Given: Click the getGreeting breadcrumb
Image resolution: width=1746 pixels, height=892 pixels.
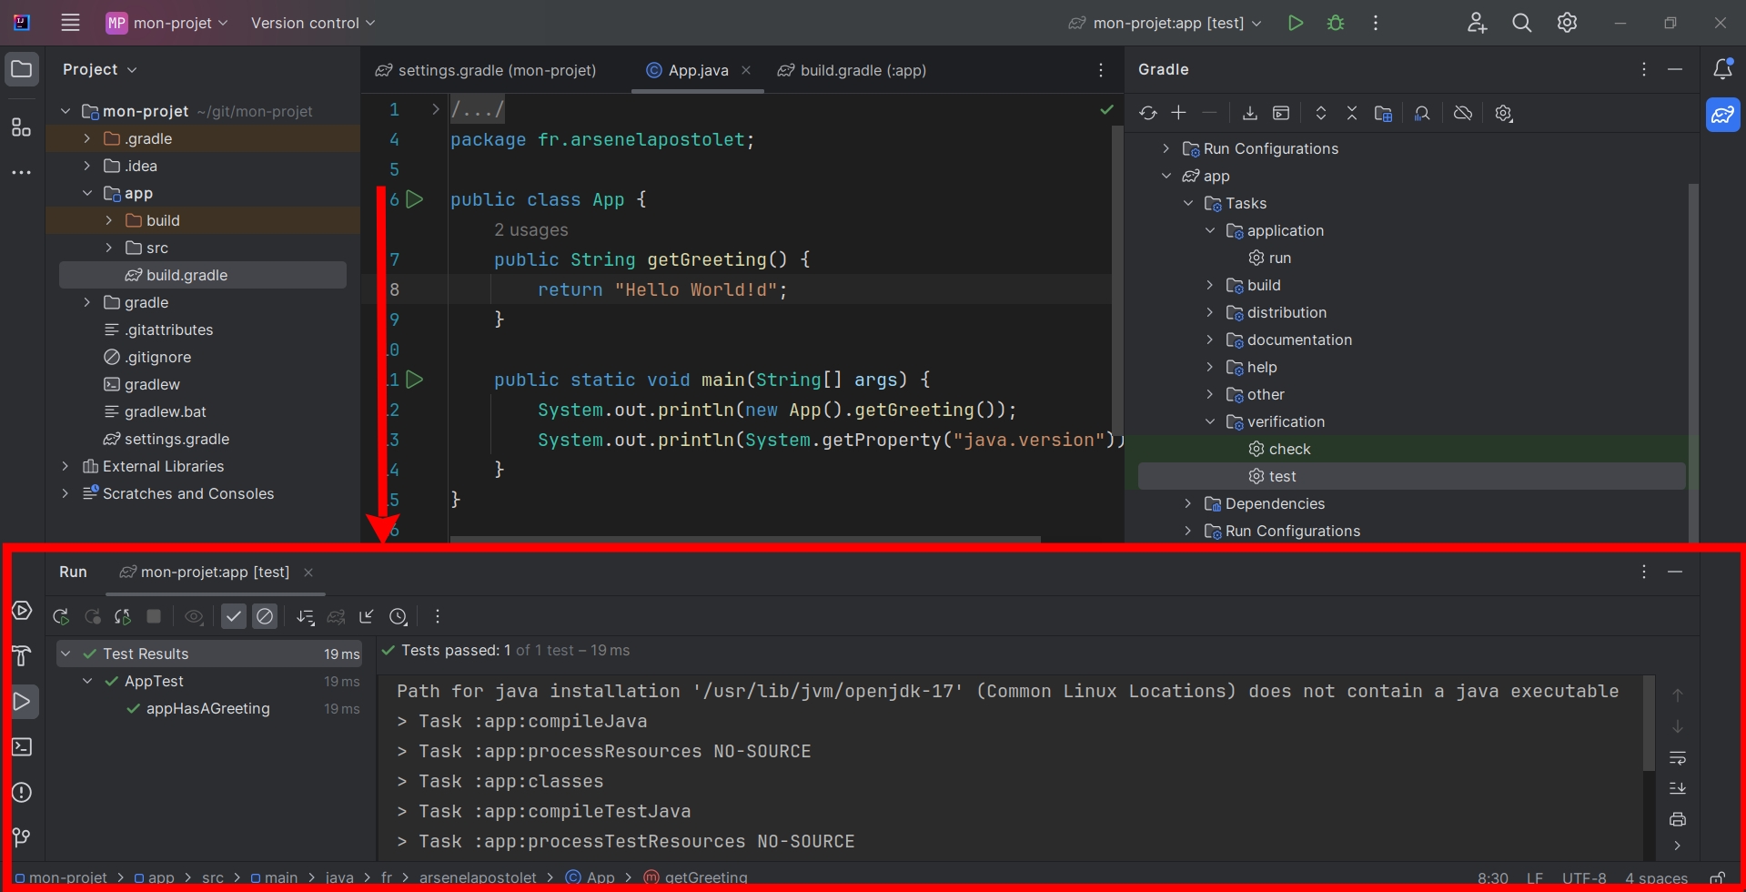Looking at the screenshot, I should point(696,877).
